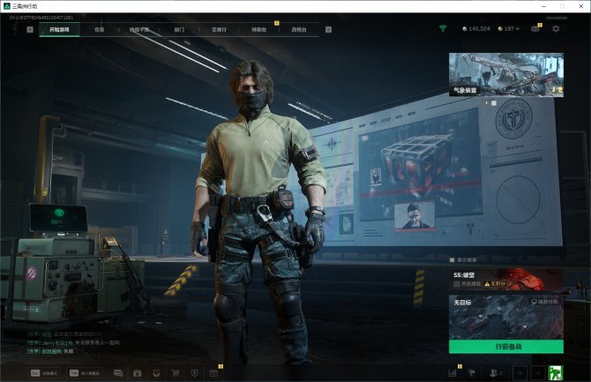The height and width of the screenshot is (382, 591).
Task: Click the green running-man avatar
Action: [x=556, y=373]
